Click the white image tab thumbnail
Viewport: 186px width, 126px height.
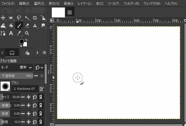point(58,12)
